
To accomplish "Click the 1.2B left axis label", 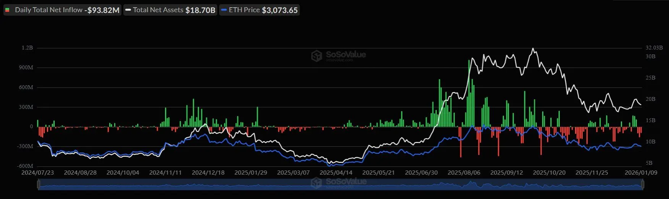I will click(27, 48).
